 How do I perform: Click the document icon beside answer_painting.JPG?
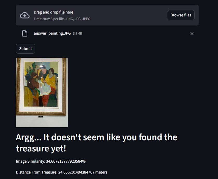click(25, 33)
